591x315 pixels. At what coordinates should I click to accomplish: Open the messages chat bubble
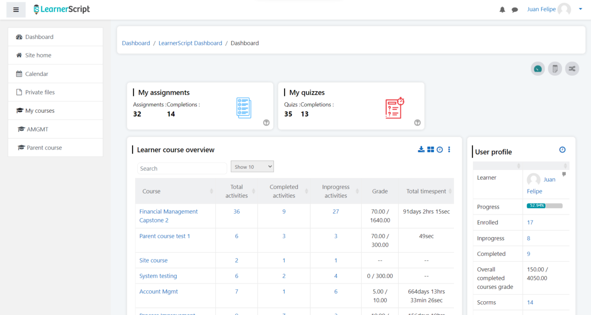515,9
